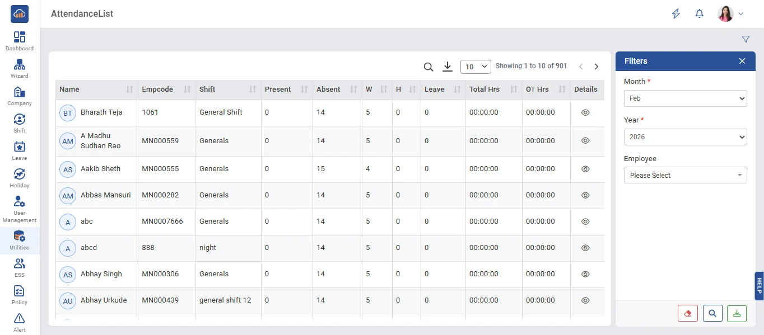
Task: Go to next page of results
Action: point(597,67)
